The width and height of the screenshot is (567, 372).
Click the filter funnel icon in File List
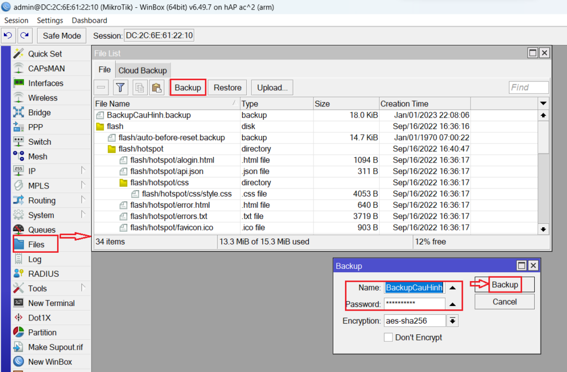pyautogui.click(x=121, y=88)
